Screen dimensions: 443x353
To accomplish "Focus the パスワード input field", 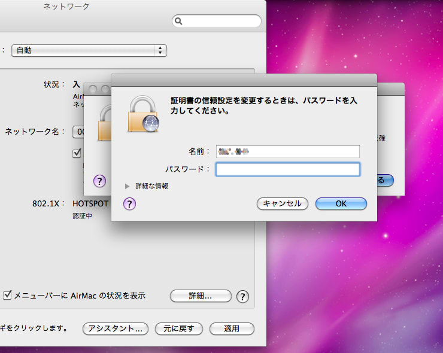I will tap(287, 169).
